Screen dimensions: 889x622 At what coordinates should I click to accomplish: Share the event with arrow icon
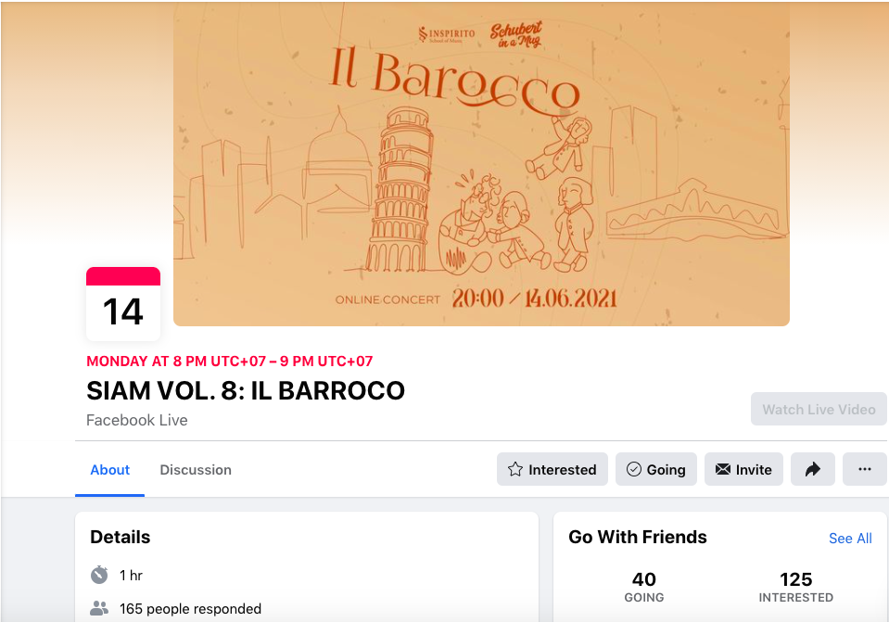pos(812,469)
